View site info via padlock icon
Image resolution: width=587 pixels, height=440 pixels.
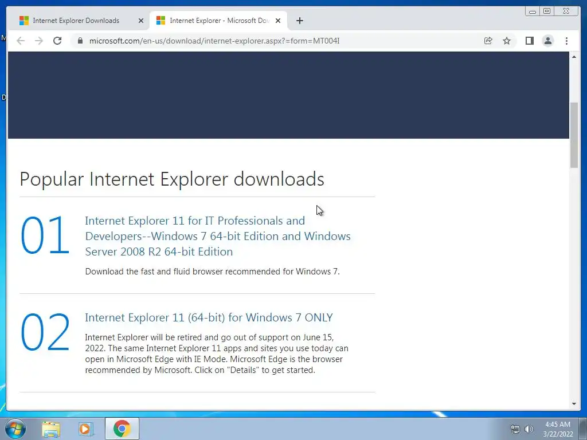coord(80,41)
